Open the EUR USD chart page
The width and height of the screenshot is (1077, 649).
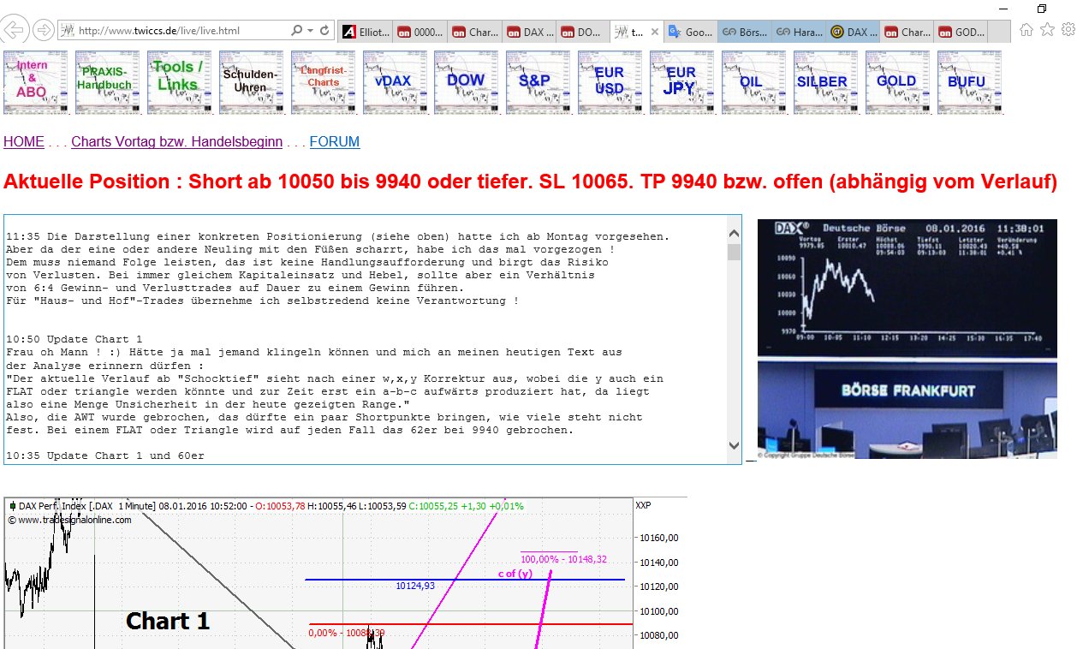point(608,81)
